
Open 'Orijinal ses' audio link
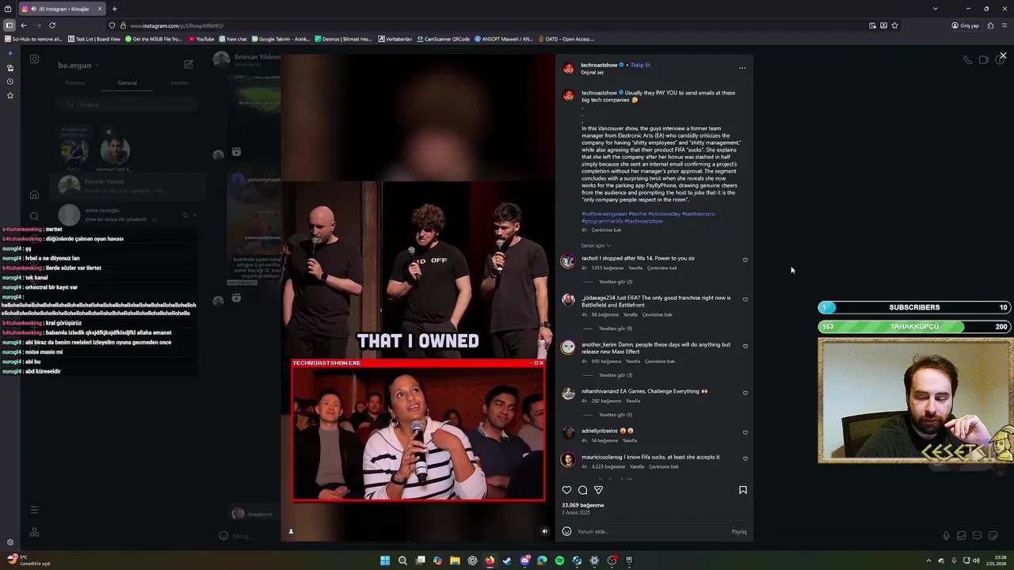coord(592,72)
